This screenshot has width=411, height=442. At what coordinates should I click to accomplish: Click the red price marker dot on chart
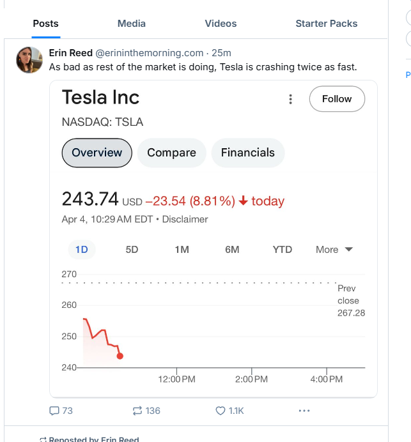point(120,356)
